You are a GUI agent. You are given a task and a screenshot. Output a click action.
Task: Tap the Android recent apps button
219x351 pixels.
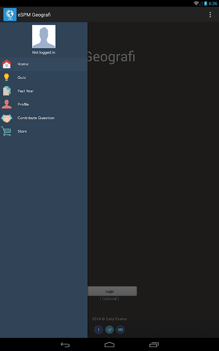tap(154, 345)
